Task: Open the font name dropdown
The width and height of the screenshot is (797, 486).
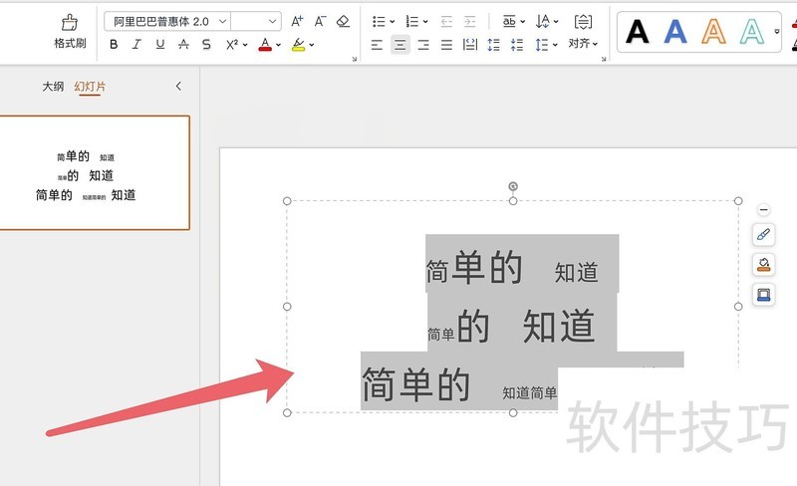Action: coord(220,21)
